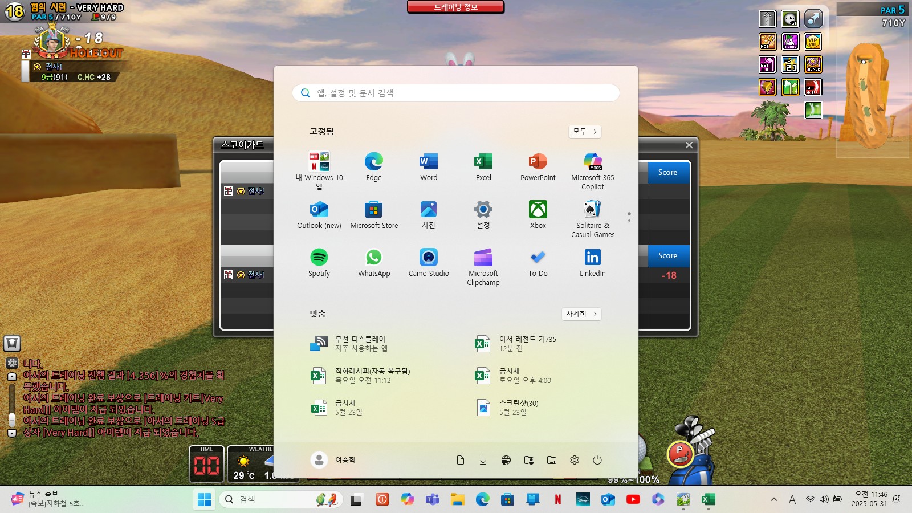Click the next pinned page dots

coord(629,217)
